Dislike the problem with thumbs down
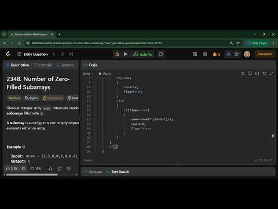 [x=24, y=169]
